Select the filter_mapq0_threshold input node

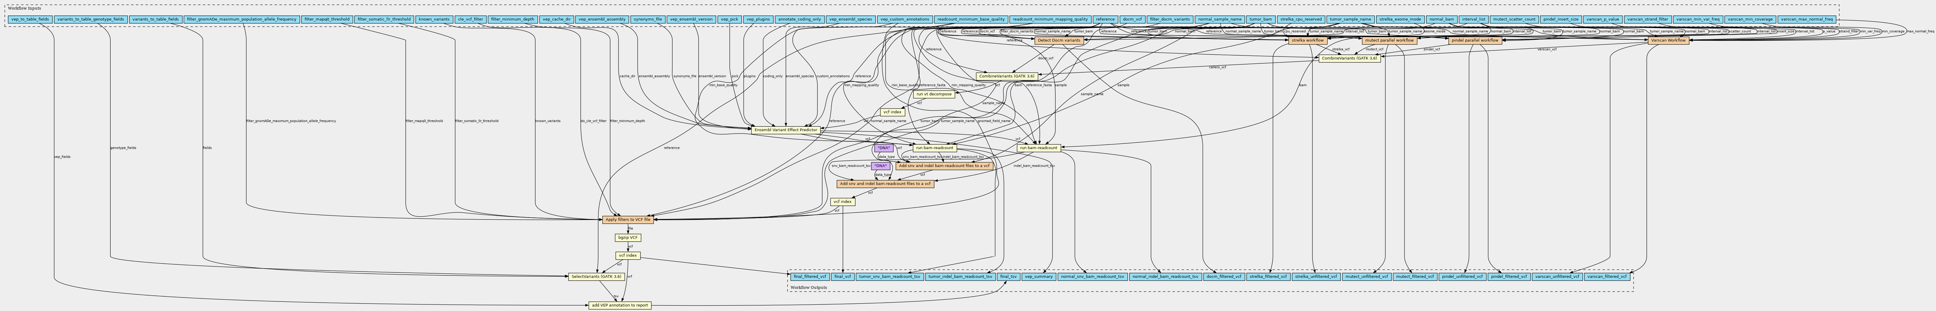click(x=327, y=19)
